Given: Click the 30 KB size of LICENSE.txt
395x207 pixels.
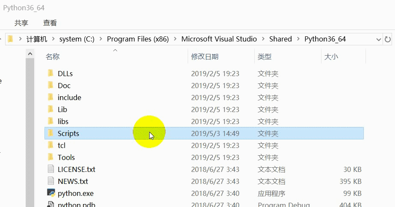Looking at the screenshot, I should click(x=352, y=169).
